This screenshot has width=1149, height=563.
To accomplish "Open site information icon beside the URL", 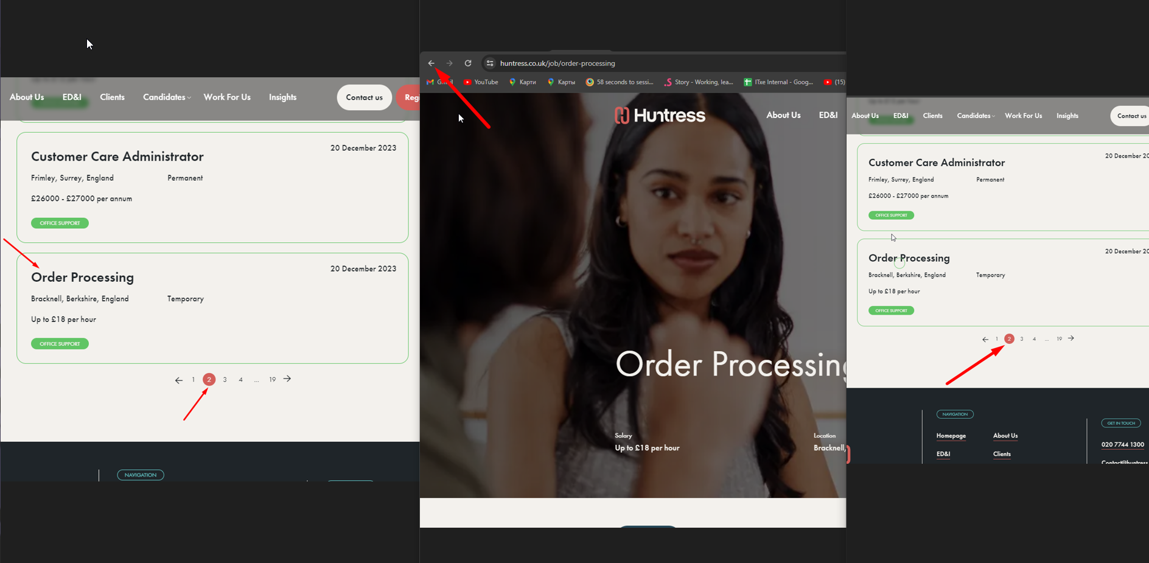I will (x=490, y=63).
